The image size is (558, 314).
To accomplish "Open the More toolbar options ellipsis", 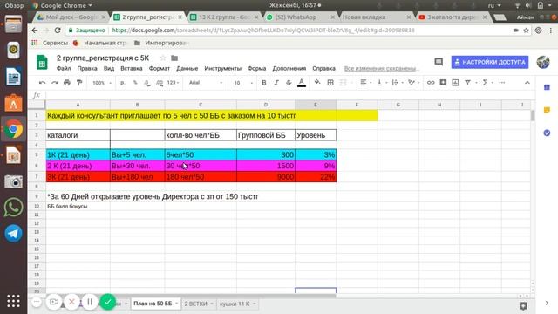I will 502,83.
